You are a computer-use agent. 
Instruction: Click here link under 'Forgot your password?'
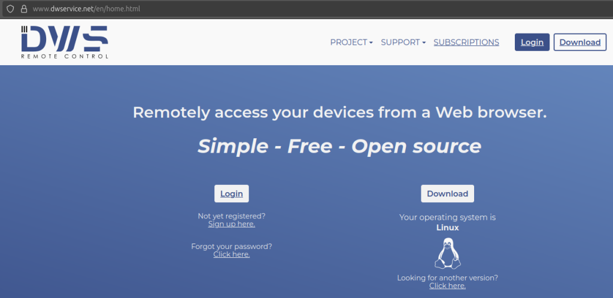[x=232, y=254]
